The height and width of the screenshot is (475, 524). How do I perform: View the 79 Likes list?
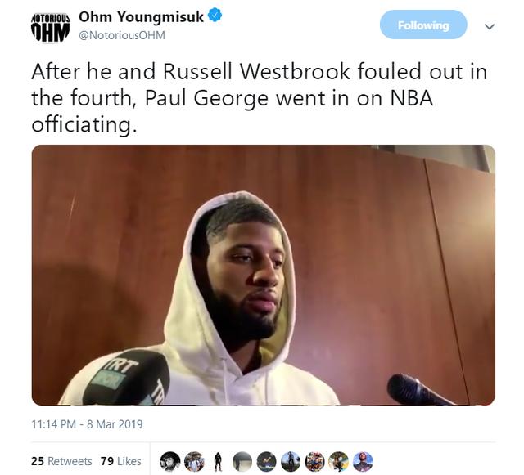coord(121,461)
